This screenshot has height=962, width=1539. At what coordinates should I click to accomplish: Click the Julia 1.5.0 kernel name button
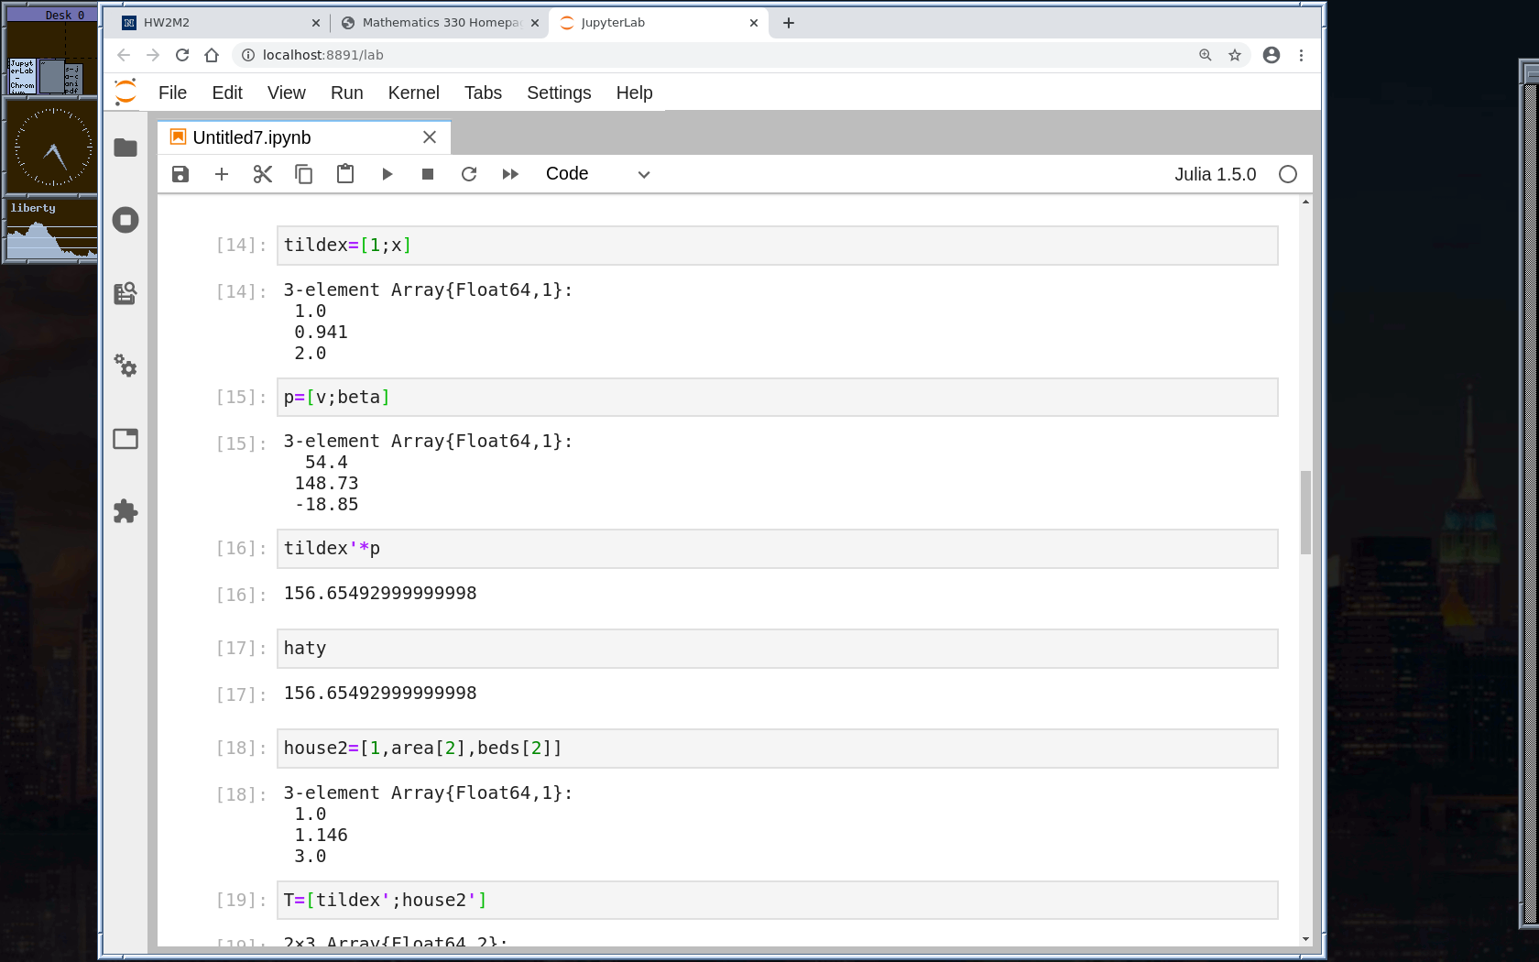tap(1215, 174)
